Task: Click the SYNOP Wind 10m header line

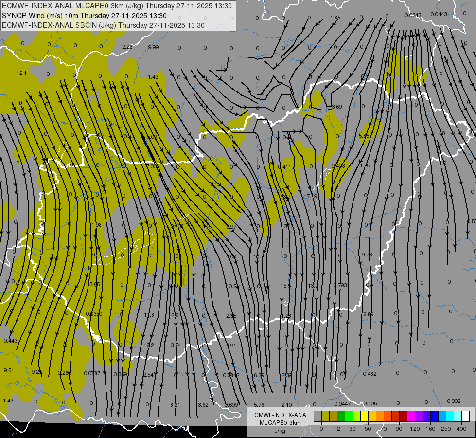Action: (85, 16)
